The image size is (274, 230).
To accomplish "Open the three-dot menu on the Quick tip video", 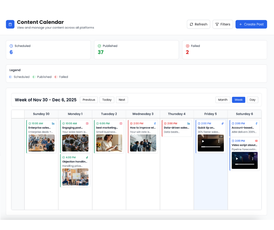I will [219, 141].
